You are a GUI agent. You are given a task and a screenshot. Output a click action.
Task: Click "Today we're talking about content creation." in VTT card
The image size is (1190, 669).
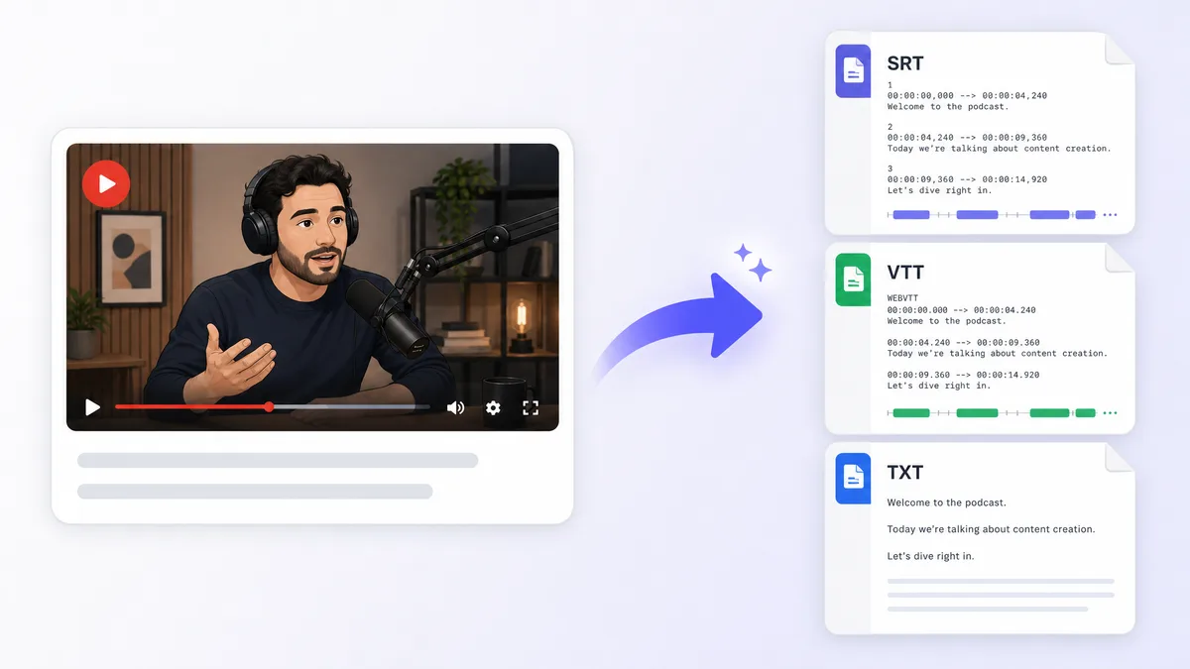(997, 353)
